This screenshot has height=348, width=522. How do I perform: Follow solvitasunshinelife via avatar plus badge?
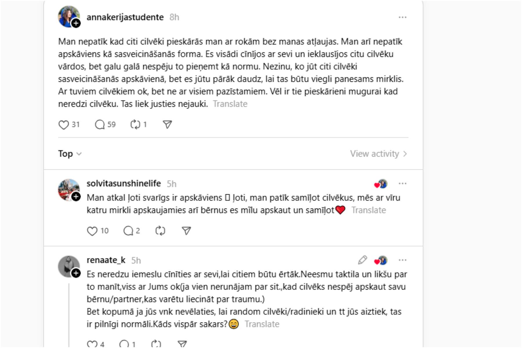point(76,197)
